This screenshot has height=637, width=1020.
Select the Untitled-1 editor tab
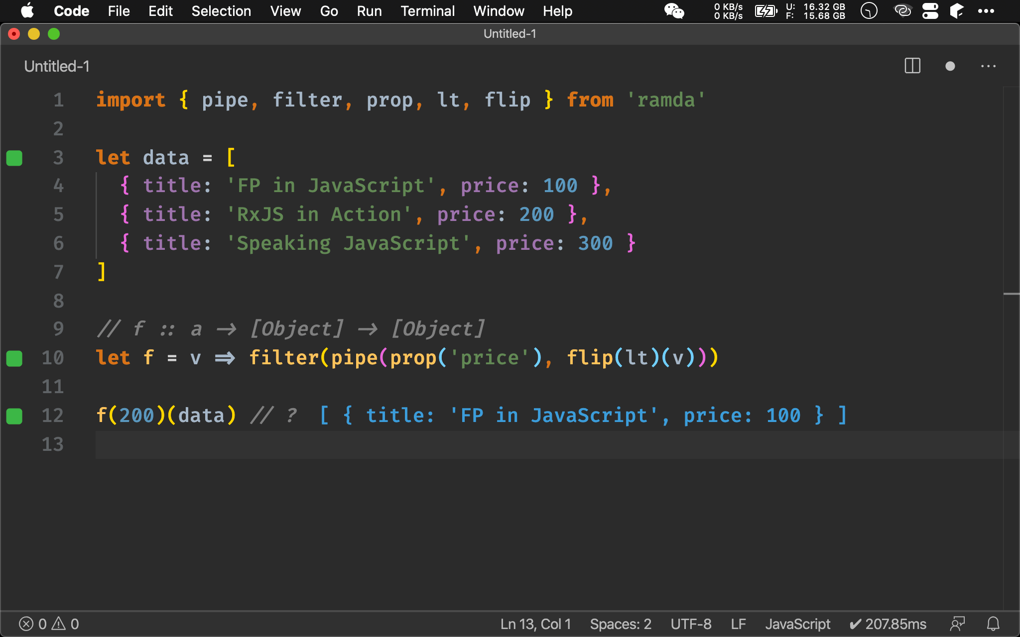(57, 66)
